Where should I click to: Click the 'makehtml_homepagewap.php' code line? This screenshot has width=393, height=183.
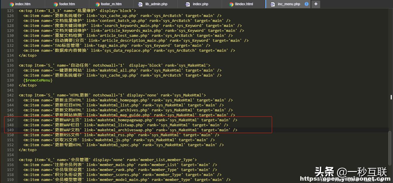click(130, 120)
